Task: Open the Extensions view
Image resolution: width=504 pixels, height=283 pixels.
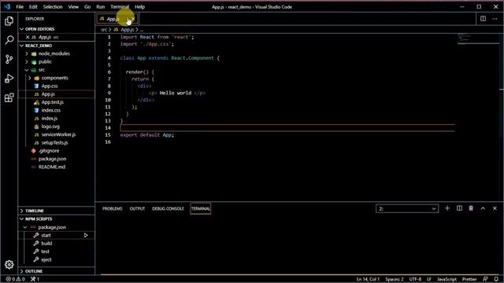Action: pos(9,97)
